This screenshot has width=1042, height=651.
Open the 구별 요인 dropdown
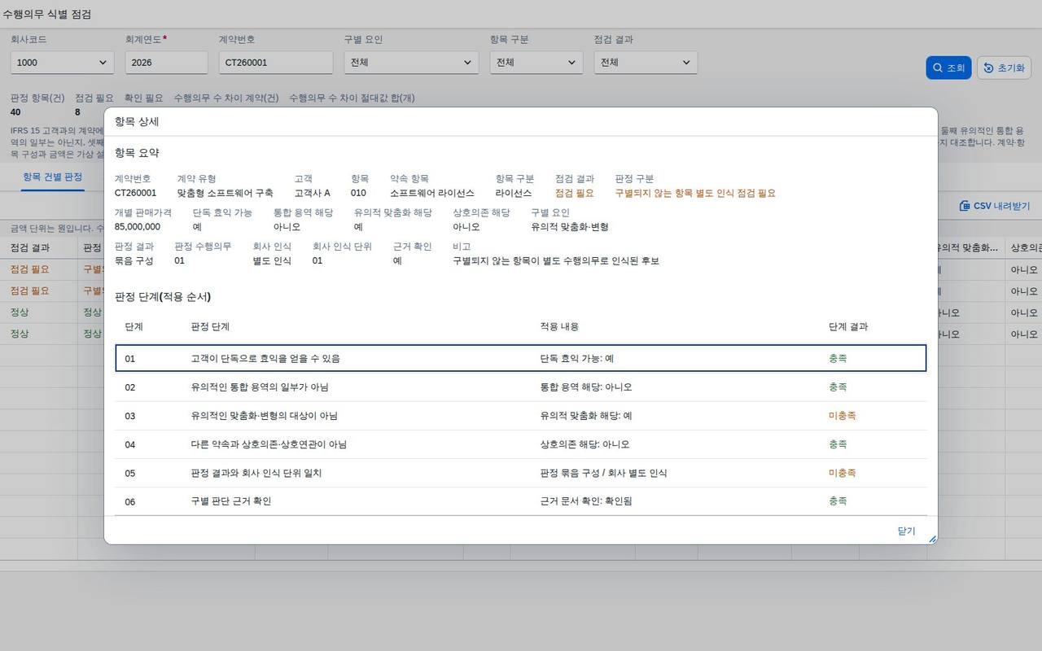[411, 63]
